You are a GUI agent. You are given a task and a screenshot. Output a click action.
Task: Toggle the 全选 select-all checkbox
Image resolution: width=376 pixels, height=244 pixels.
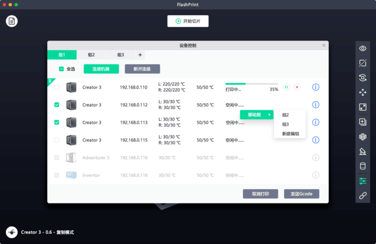click(x=61, y=69)
